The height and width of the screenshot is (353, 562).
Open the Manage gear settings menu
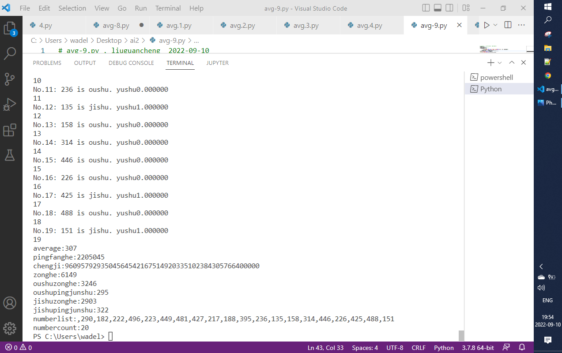10,328
